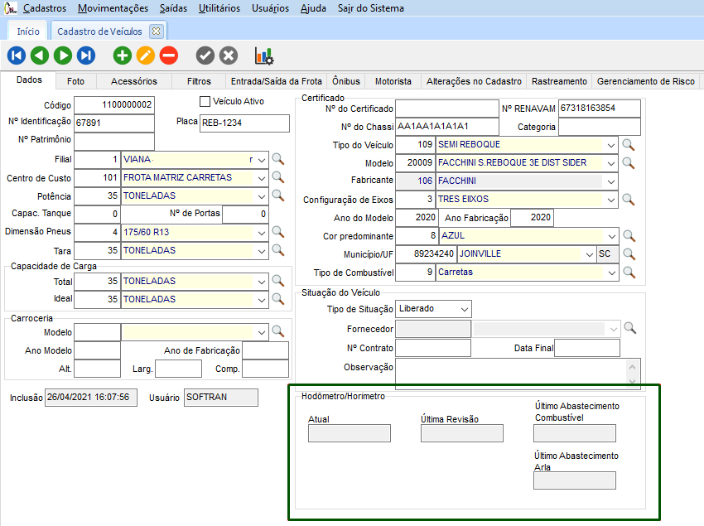The height and width of the screenshot is (526, 704).
Task: Open the Movimentações menu
Action: (113, 8)
